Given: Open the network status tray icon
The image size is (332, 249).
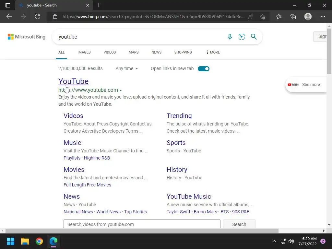Looking at the screenshot, I should click(283, 241).
